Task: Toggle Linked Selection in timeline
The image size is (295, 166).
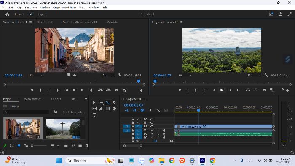Action: 142,110
